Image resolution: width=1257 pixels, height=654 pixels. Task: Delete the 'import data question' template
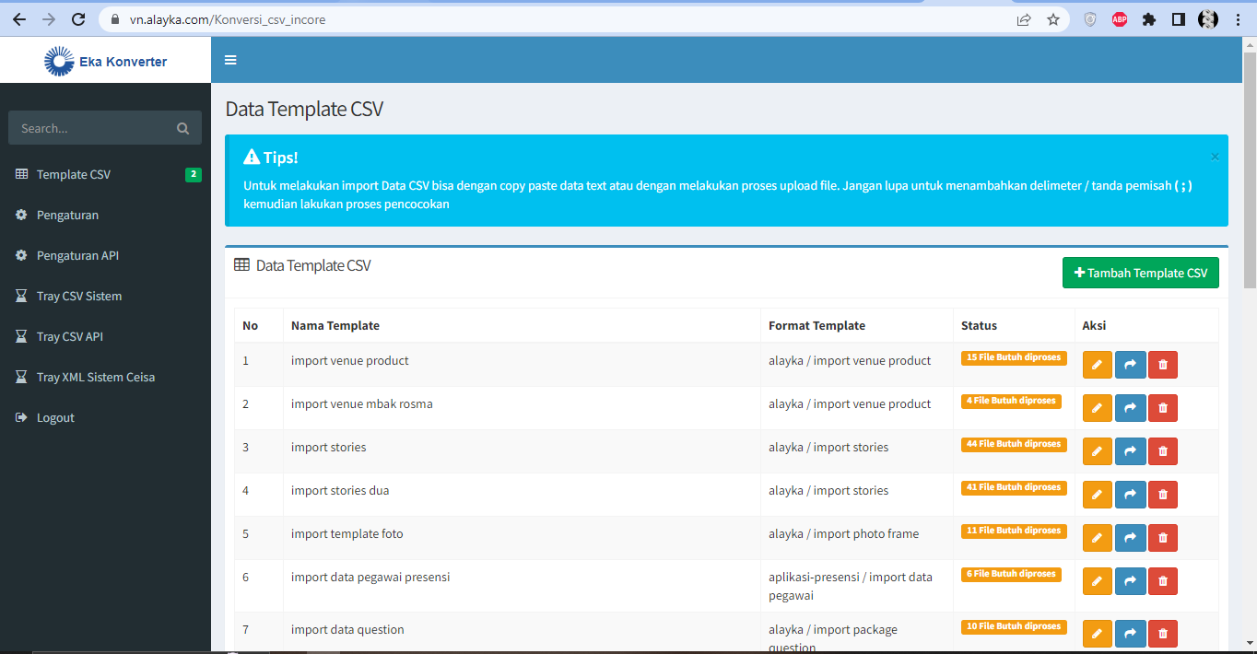pos(1162,634)
